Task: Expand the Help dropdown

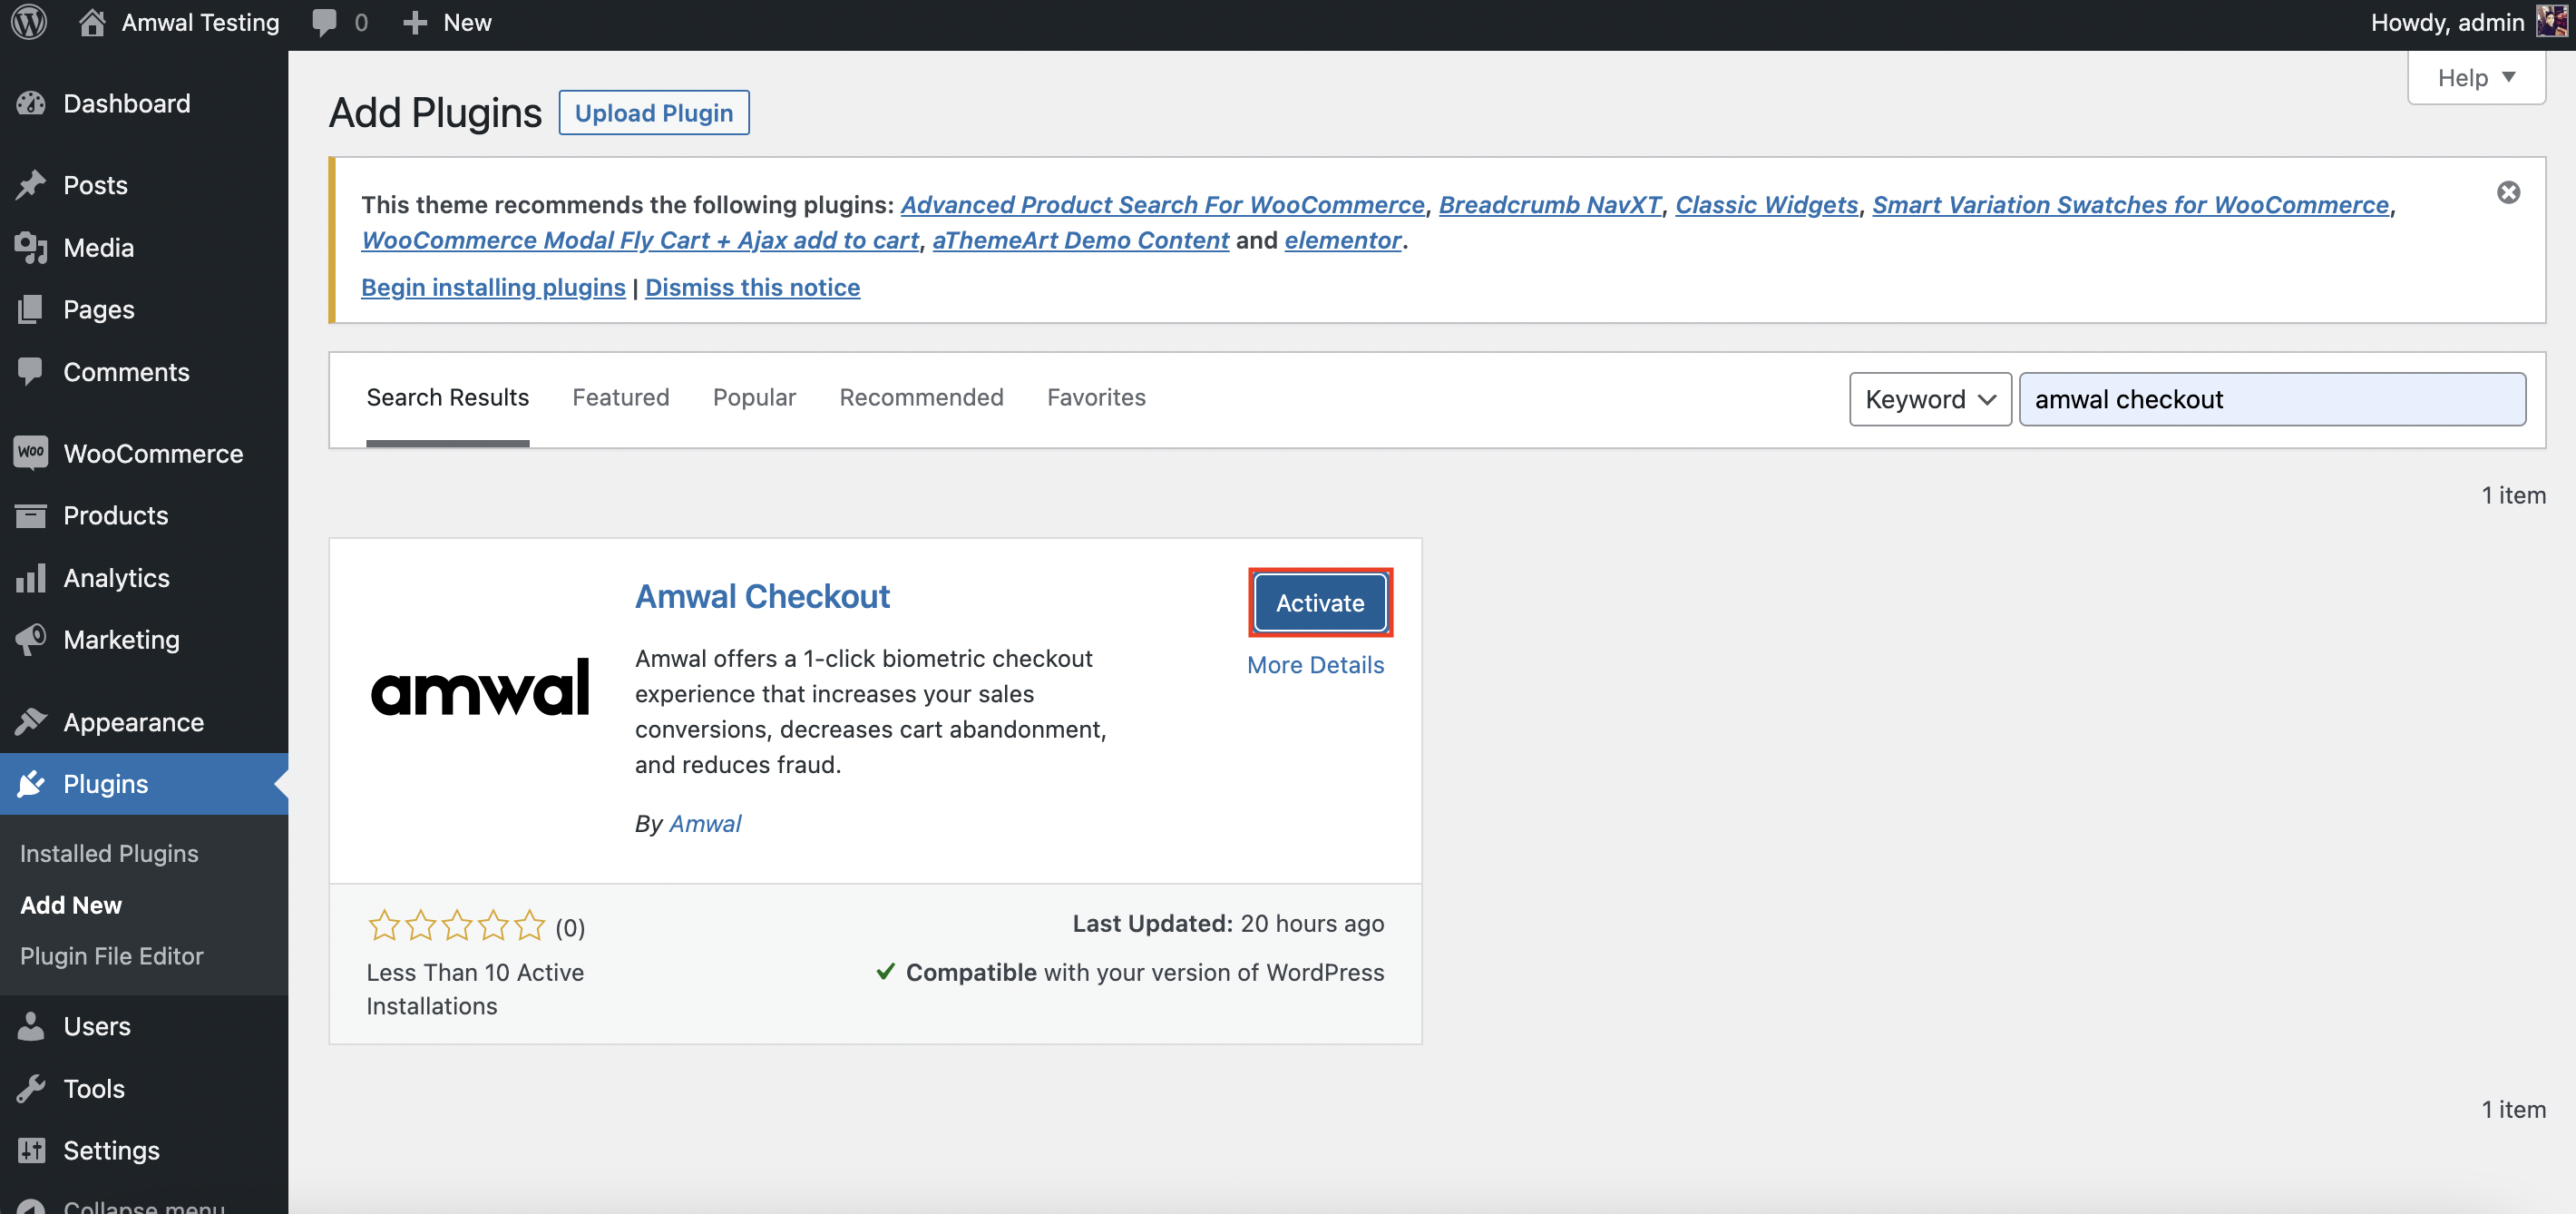Action: pos(2475,78)
